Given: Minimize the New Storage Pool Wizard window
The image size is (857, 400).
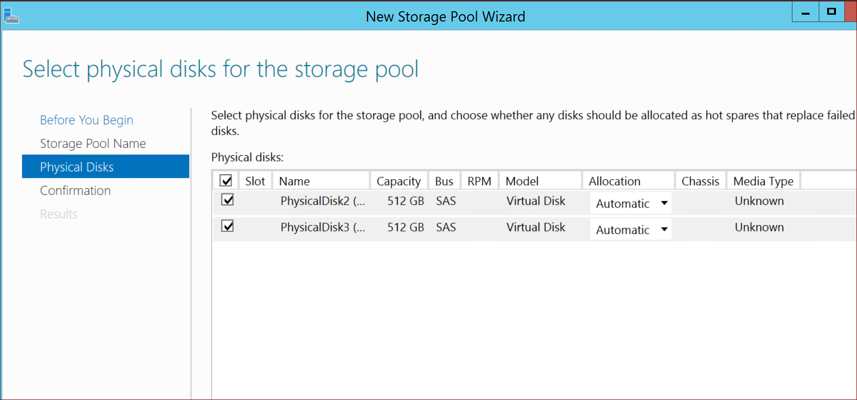Looking at the screenshot, I should coord(805,12).
